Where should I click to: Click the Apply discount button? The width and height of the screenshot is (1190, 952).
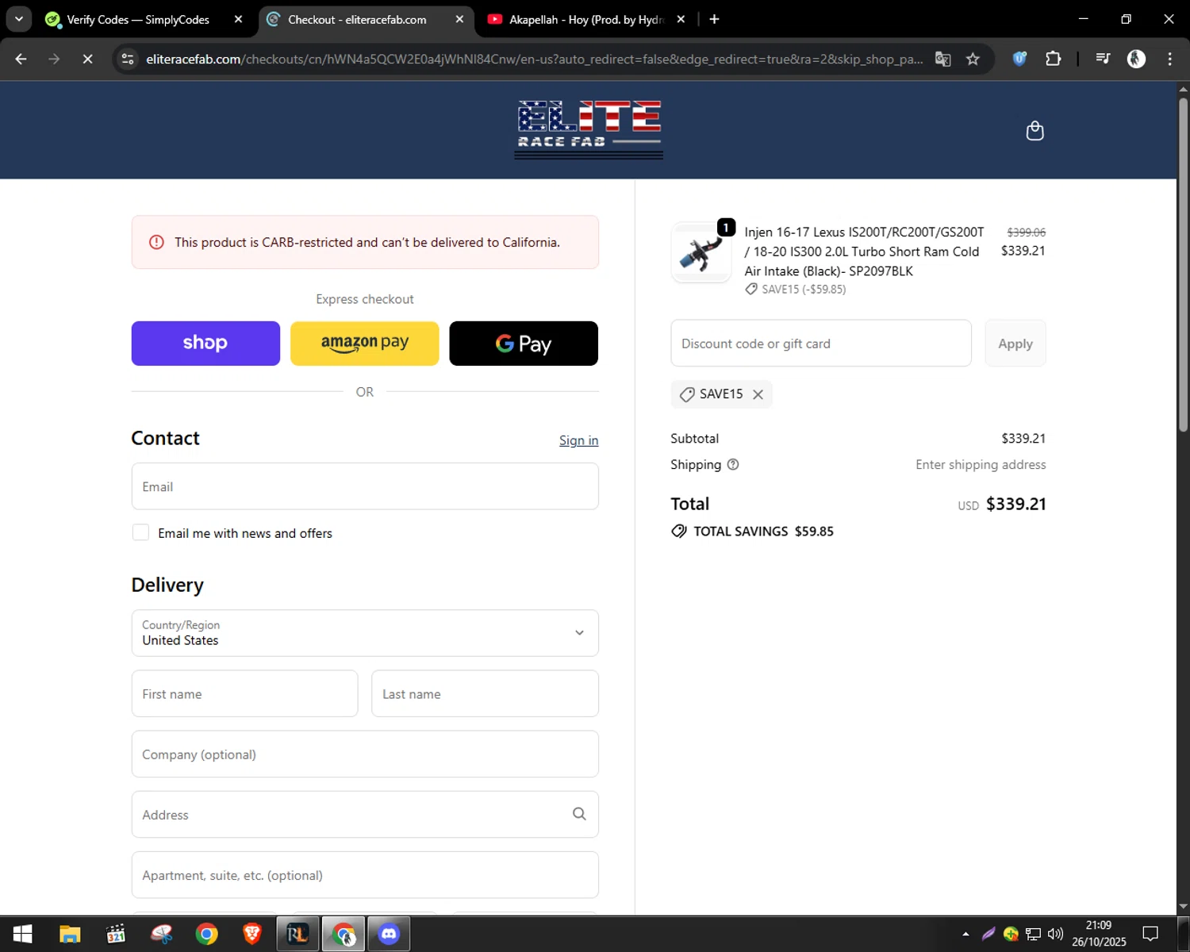pos(1015,344)
